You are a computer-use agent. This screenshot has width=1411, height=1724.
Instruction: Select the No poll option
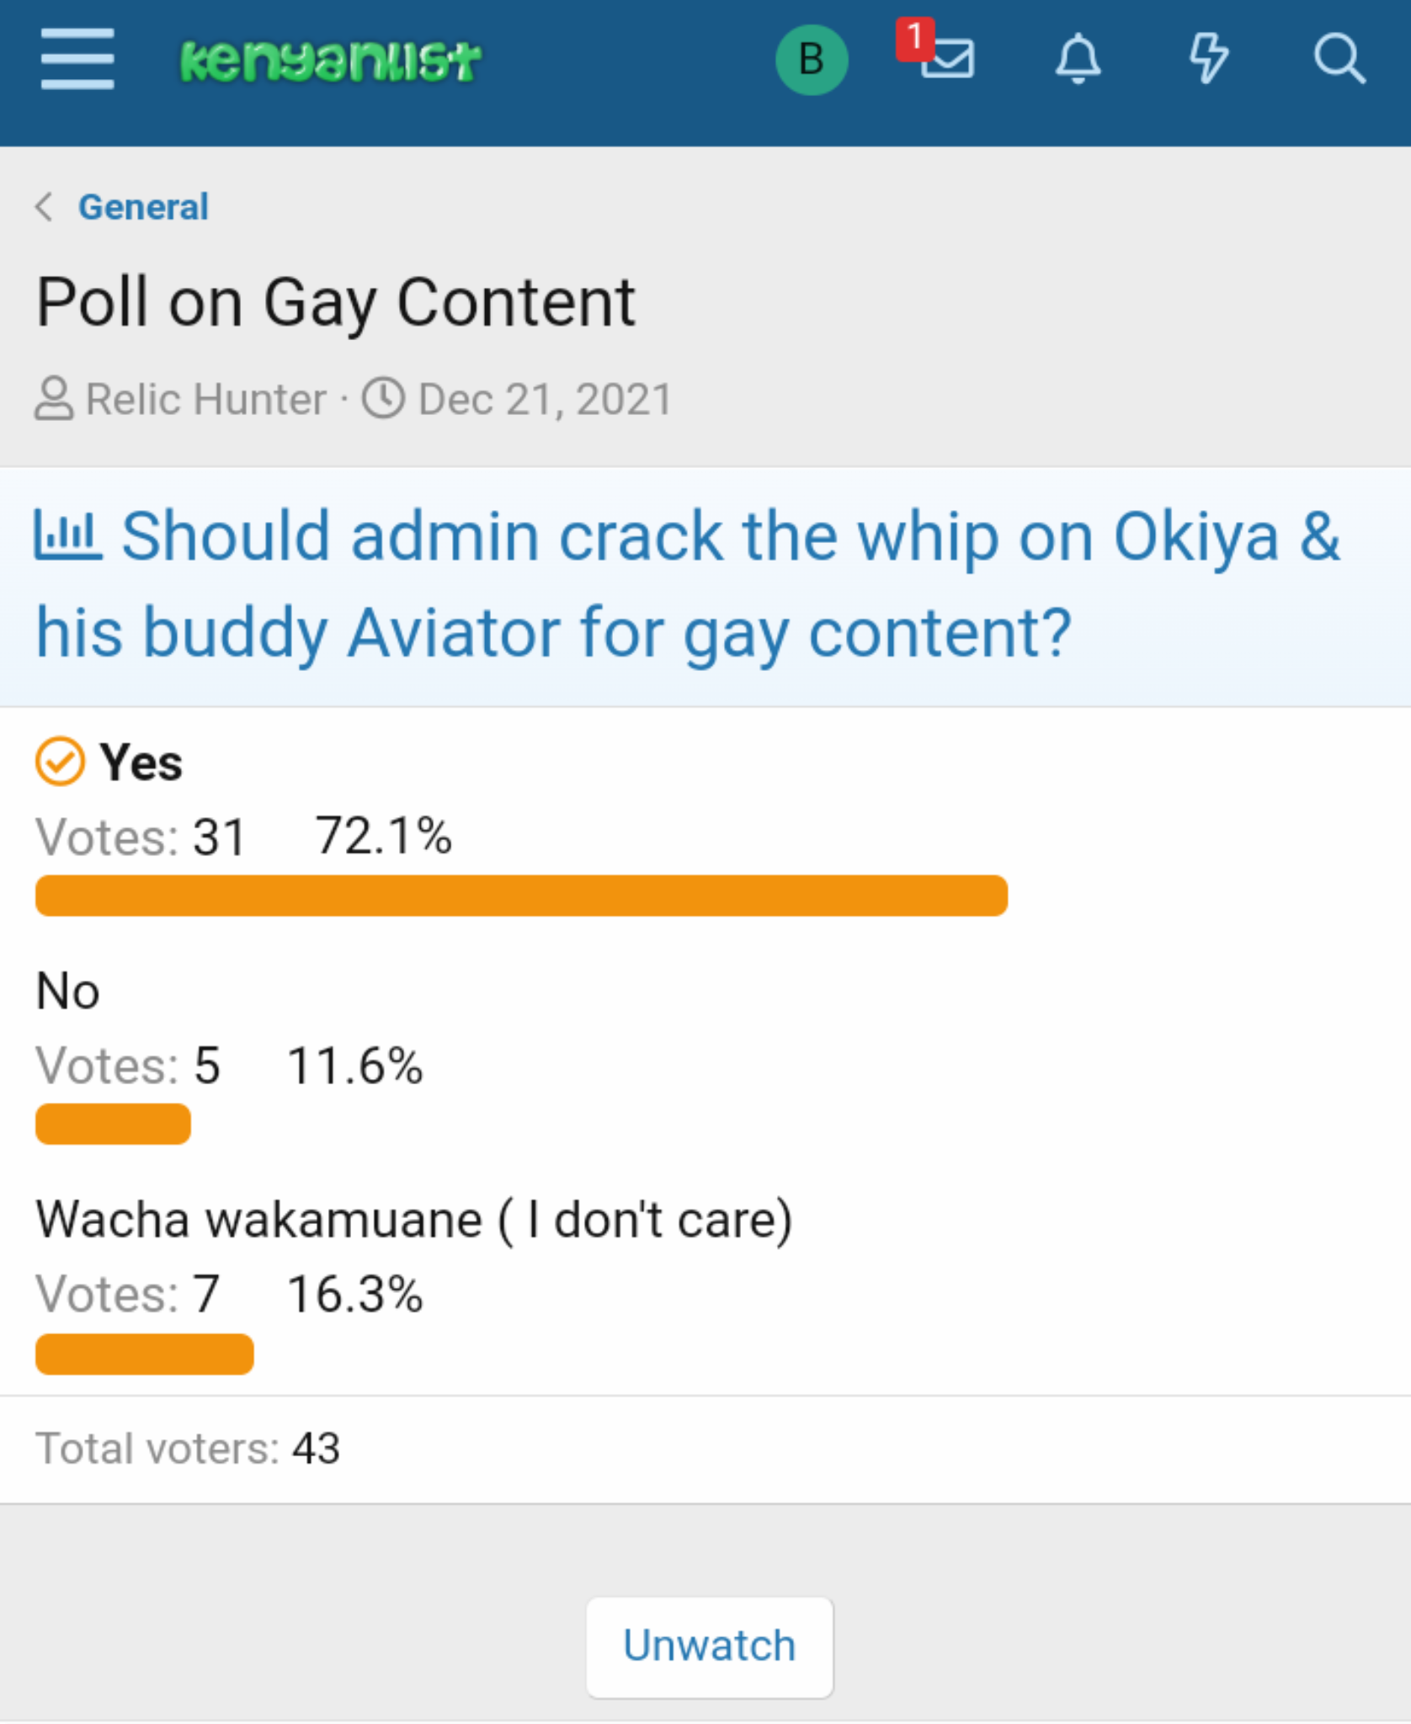click(68, 990)
